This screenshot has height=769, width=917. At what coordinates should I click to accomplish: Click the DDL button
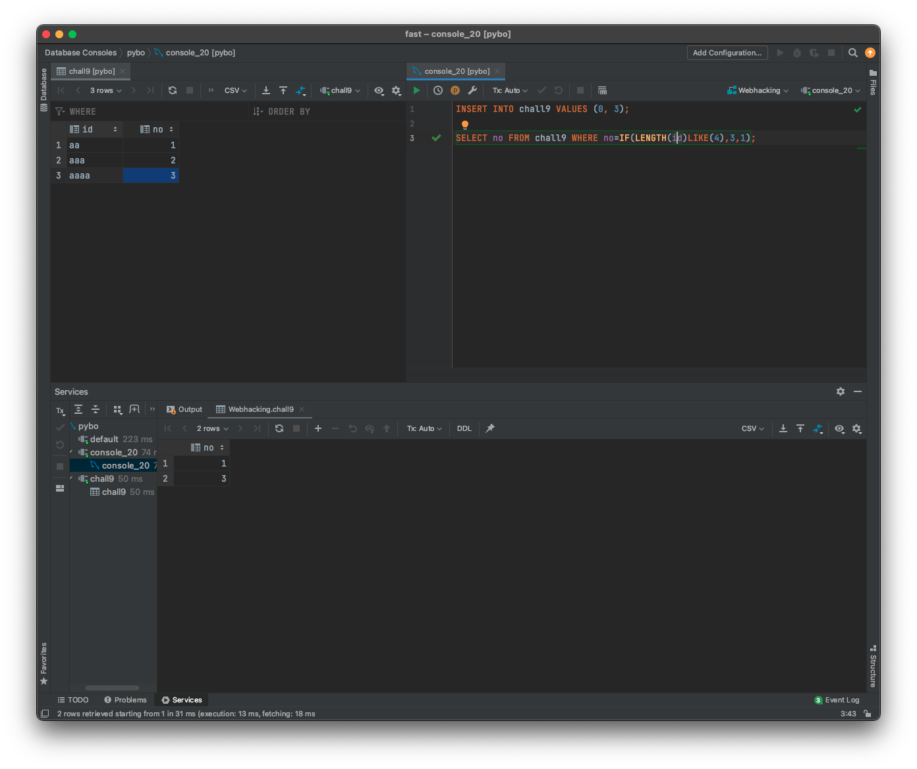(x=464, y=428)
